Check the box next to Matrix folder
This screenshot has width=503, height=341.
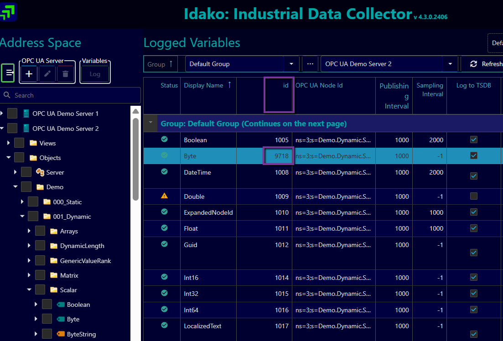pos(41,275)
